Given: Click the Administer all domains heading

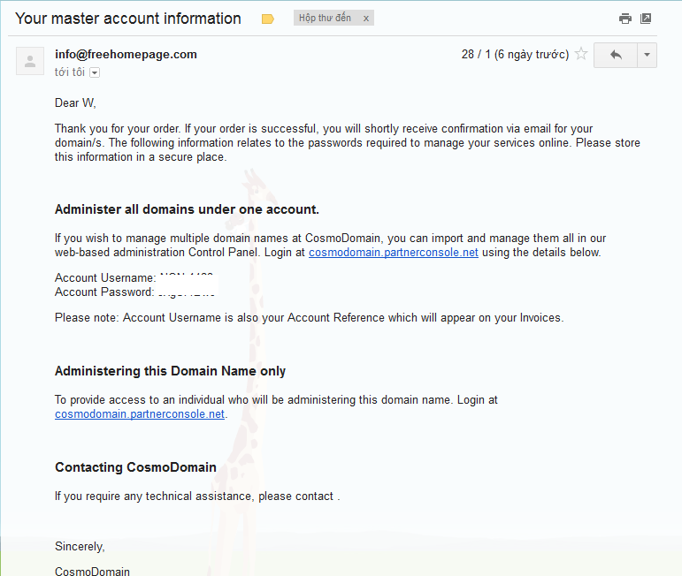Looking at the screenshot, I should (187, 209).
